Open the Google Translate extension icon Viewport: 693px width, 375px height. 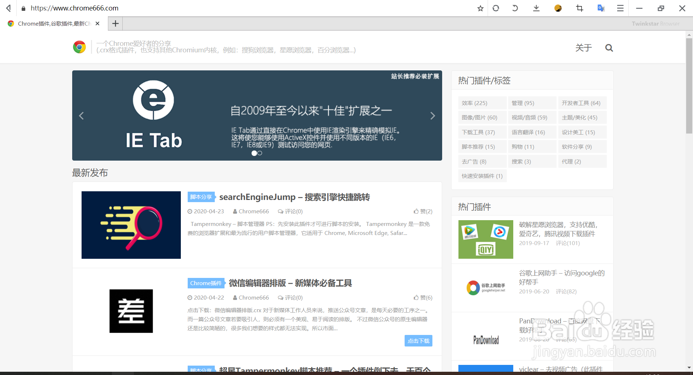[x=601, y=8]
